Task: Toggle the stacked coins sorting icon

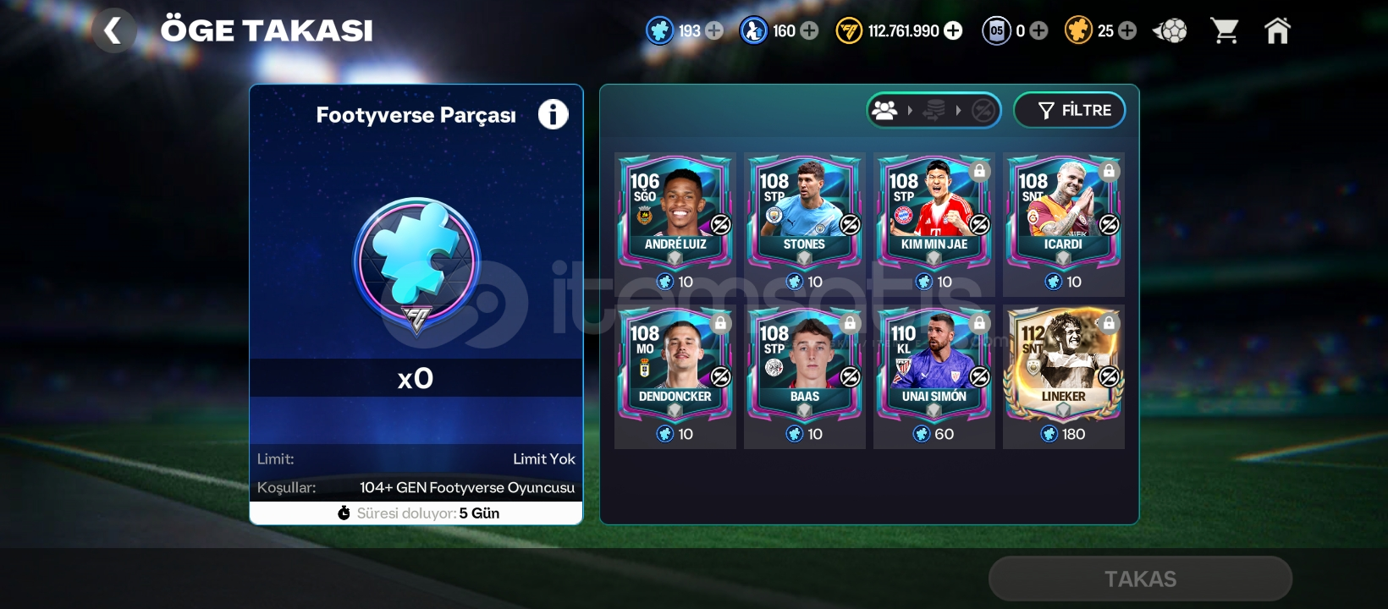Action: point(934,110)
